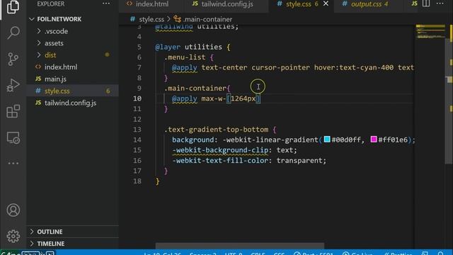The height and width of the screenshot is (255, 453).
Task: Click line number 10 in the gutter
Action: click(137, 98)
